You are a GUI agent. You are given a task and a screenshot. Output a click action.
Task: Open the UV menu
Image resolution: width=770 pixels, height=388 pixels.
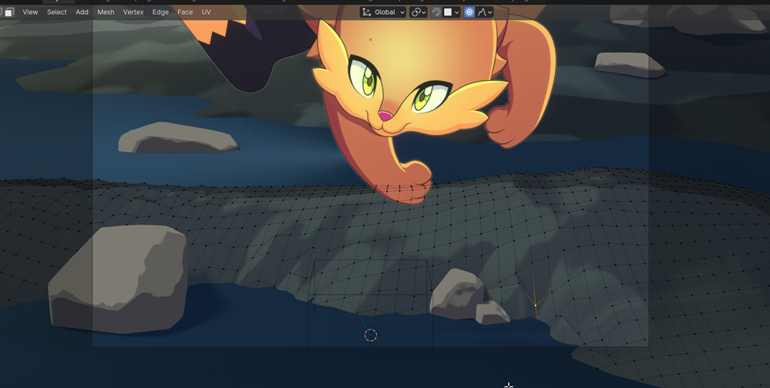tap(207, 12)
